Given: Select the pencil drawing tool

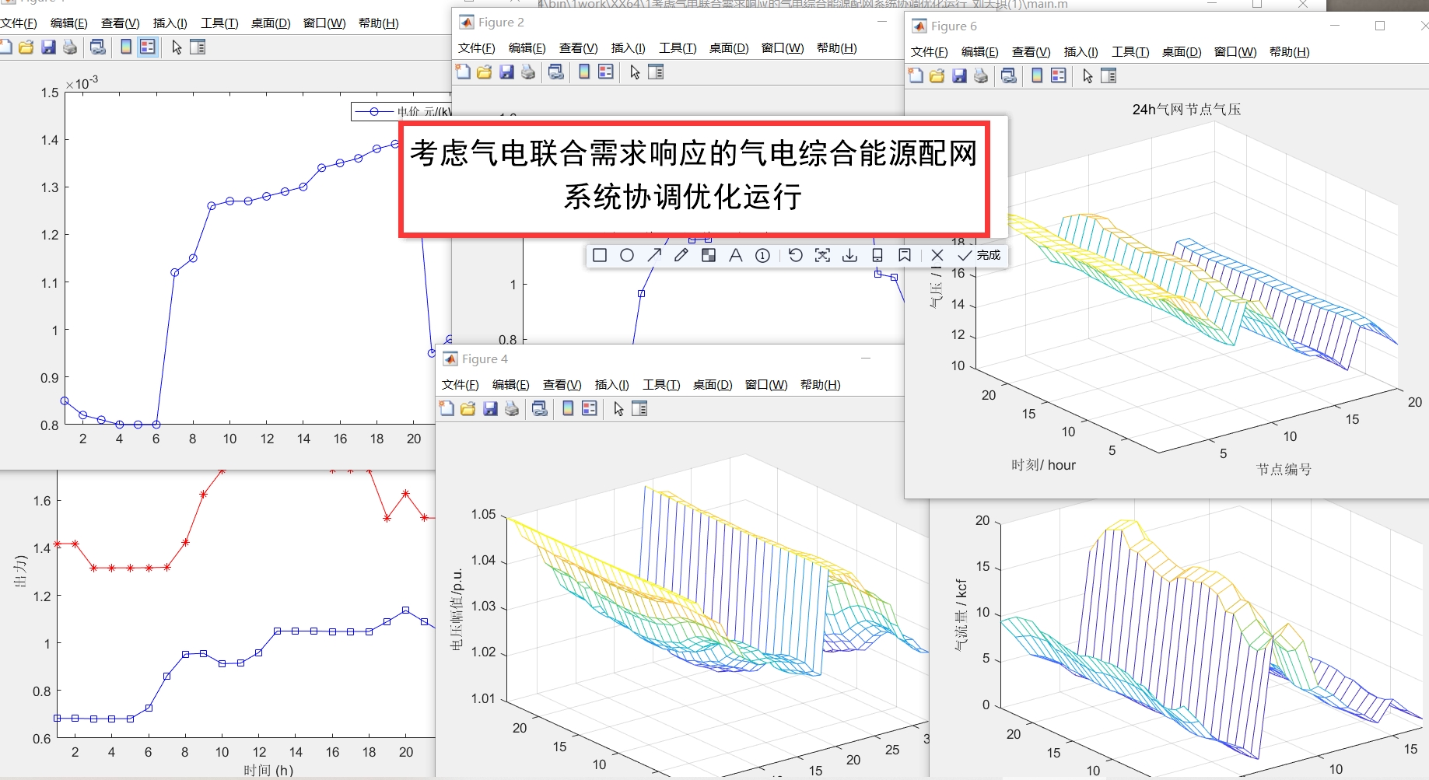Looking at the screenshot, I should [x=681, y=255].
